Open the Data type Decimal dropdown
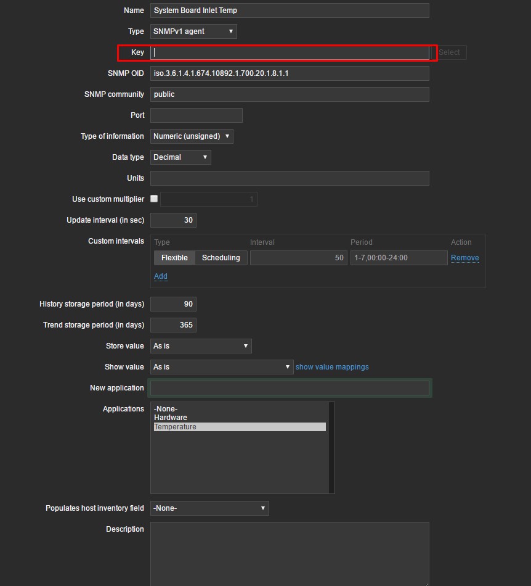531x586 pixels. pyautogui.click(x=180, y=157)
